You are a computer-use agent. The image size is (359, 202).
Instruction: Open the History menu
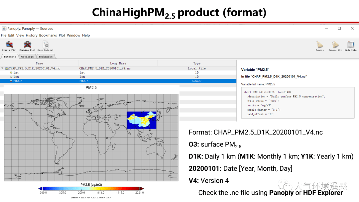(32, 35)
